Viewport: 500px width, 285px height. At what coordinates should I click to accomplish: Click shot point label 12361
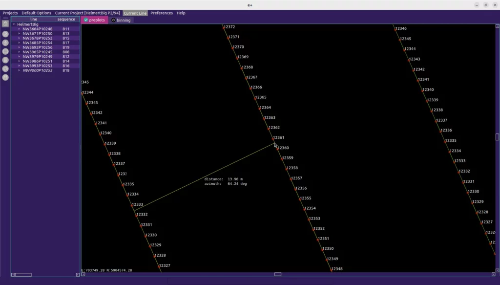(x=278, y=137)
